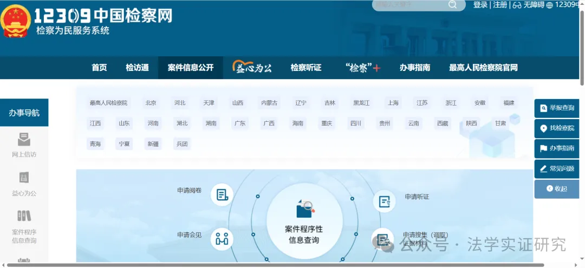The image size is (585, 268).
Task: Click the 注册 link
Action: point(500,5)
